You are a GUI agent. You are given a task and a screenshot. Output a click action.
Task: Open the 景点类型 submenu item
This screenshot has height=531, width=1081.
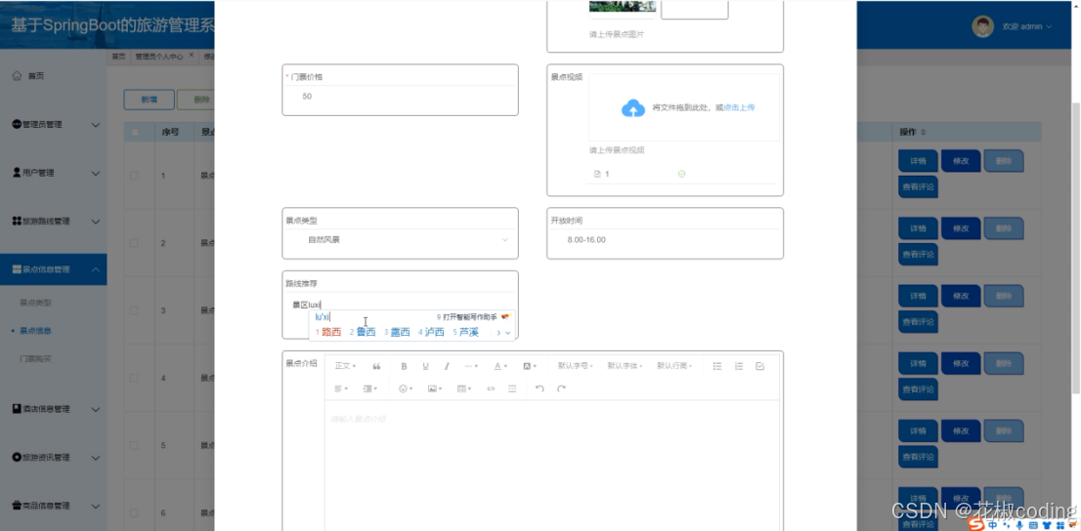(35, 303)
